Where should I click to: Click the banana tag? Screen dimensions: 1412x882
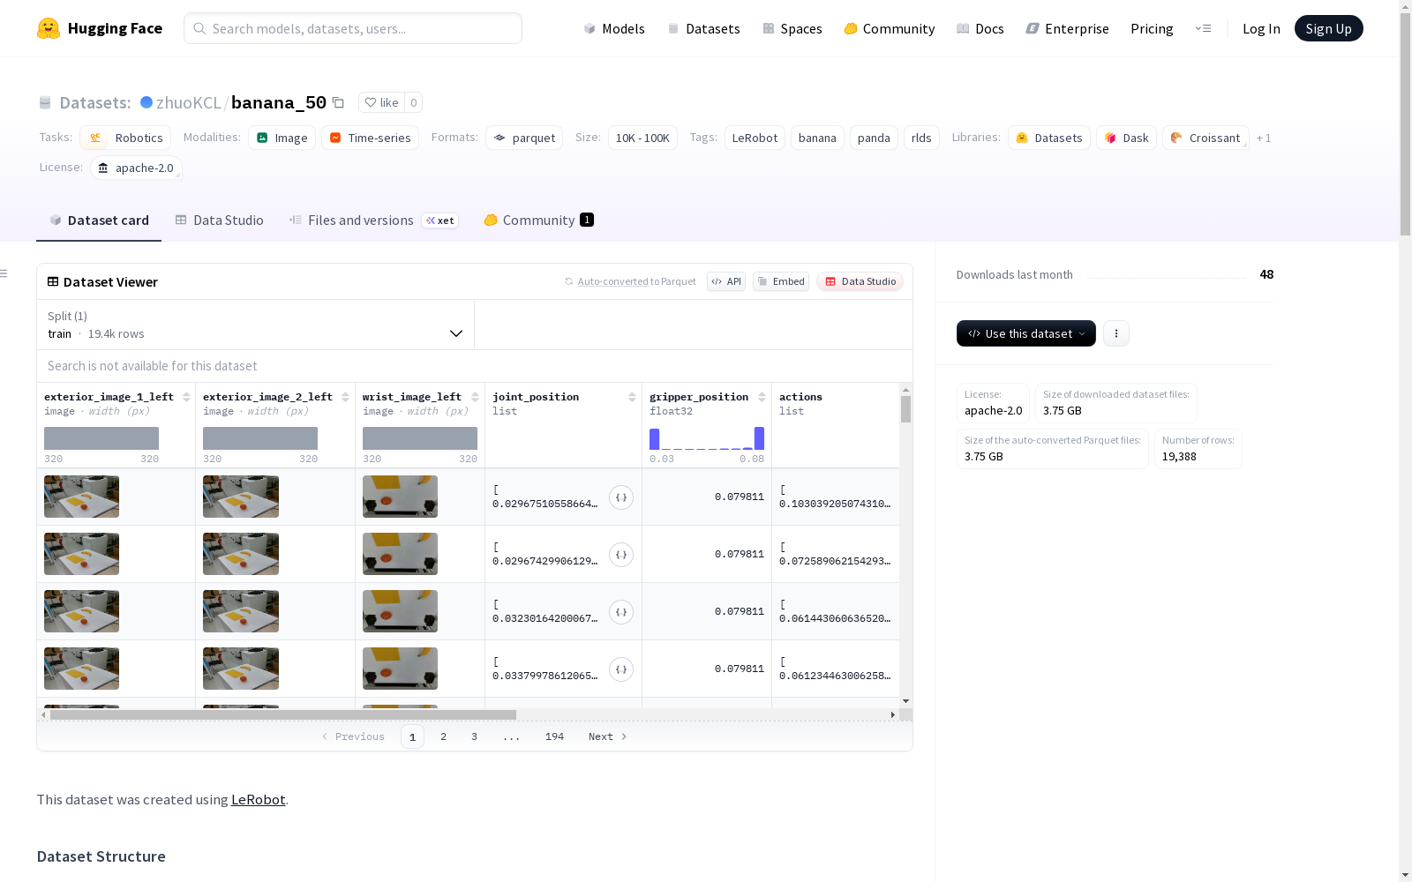[x=817, y=138]
